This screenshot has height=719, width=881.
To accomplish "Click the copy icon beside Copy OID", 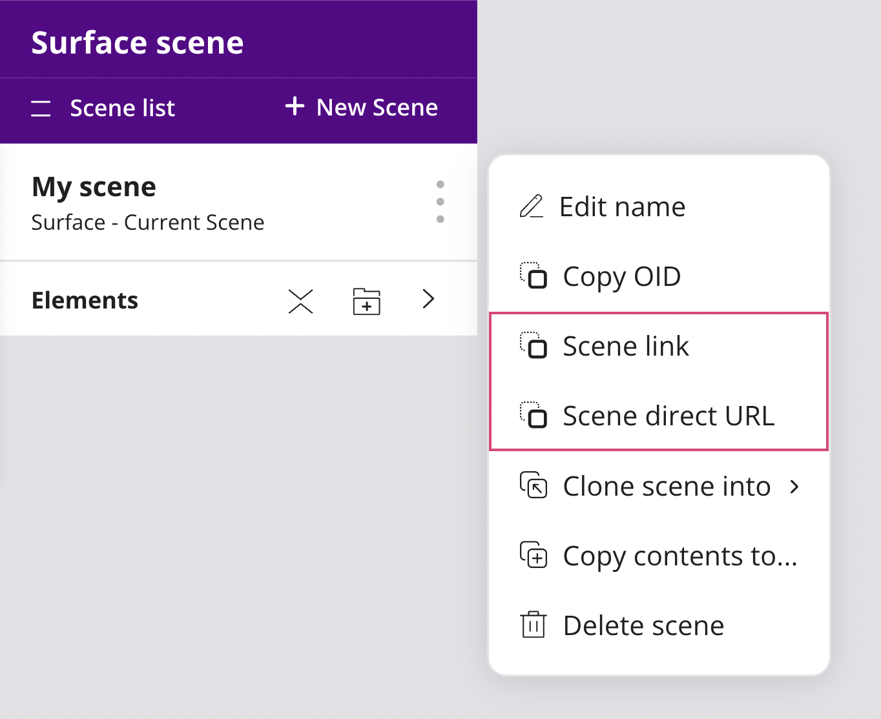I will click(x=534, y=276).
